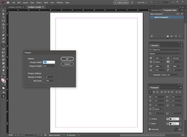
Task: Open the kerning Metrics dropdown
Action: (164, 62)
